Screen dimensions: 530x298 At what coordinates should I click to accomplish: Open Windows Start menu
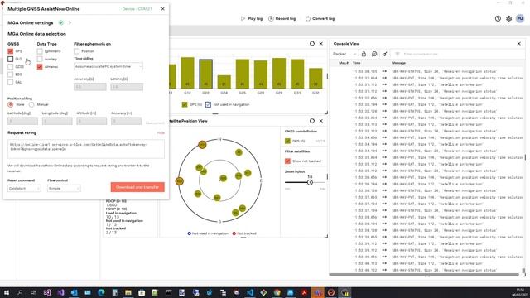[6, 292]
